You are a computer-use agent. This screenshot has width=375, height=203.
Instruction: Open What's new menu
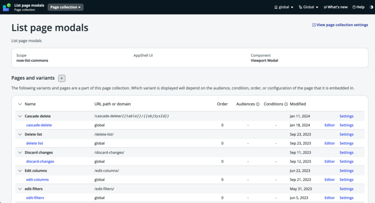click(x=336, y=7)
